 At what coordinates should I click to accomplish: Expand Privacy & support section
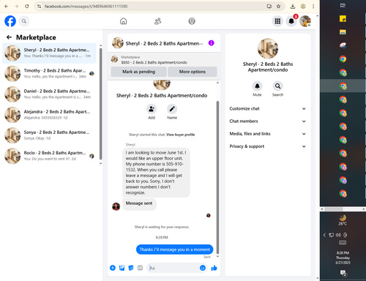point(268,146)
